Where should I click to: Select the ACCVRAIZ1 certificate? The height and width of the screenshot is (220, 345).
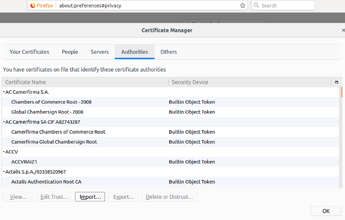24,162
